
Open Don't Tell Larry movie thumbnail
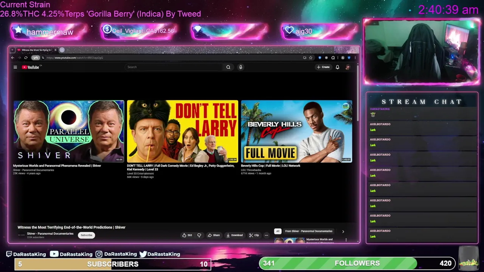tap(183, 131)
